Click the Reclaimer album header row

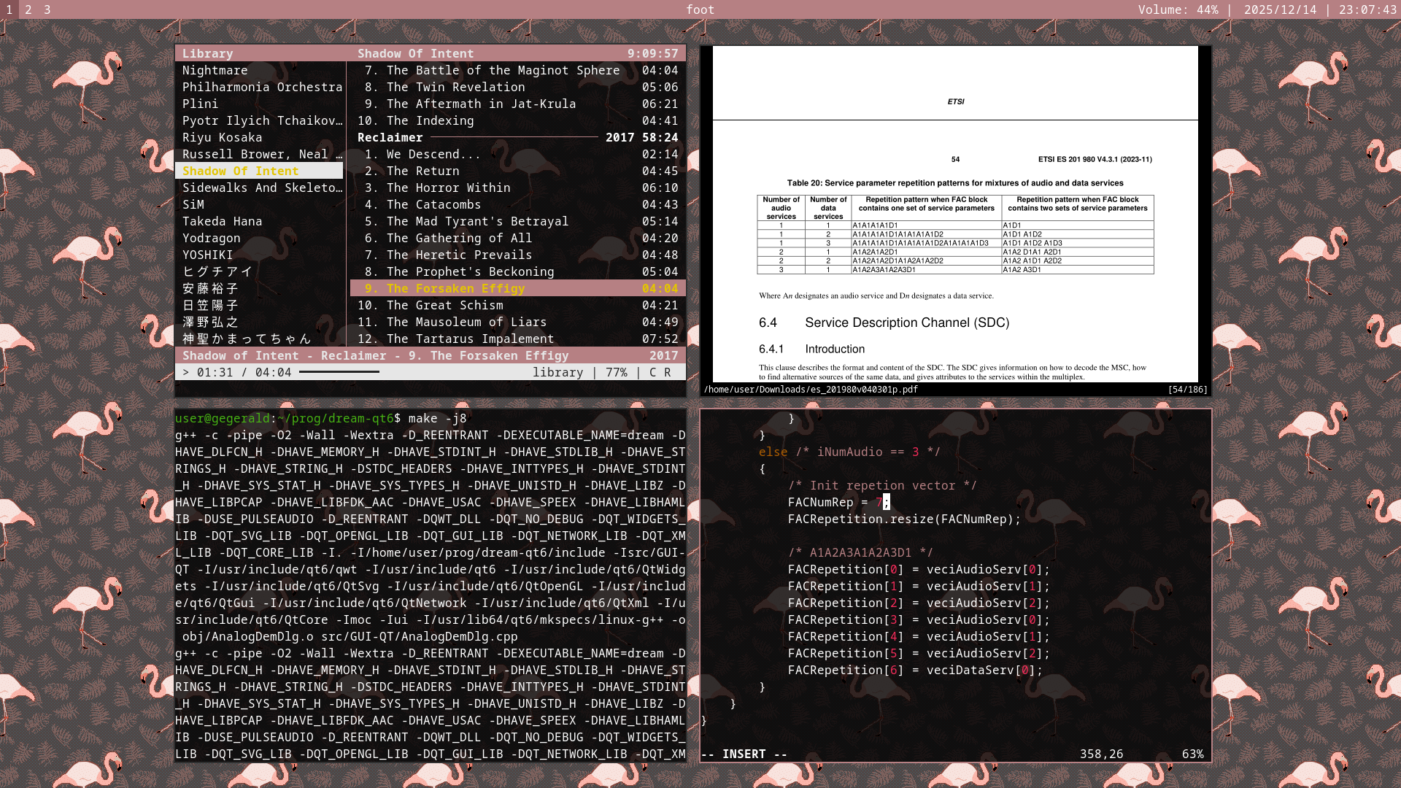(390, 137)
